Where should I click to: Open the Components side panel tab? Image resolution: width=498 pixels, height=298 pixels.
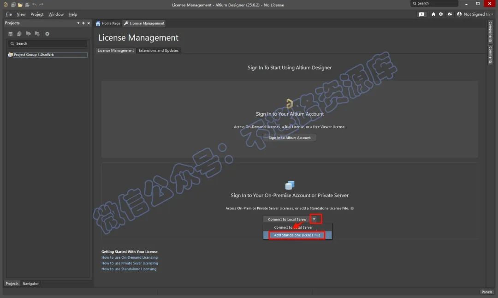pyautogui.click(x=490, y=32)
